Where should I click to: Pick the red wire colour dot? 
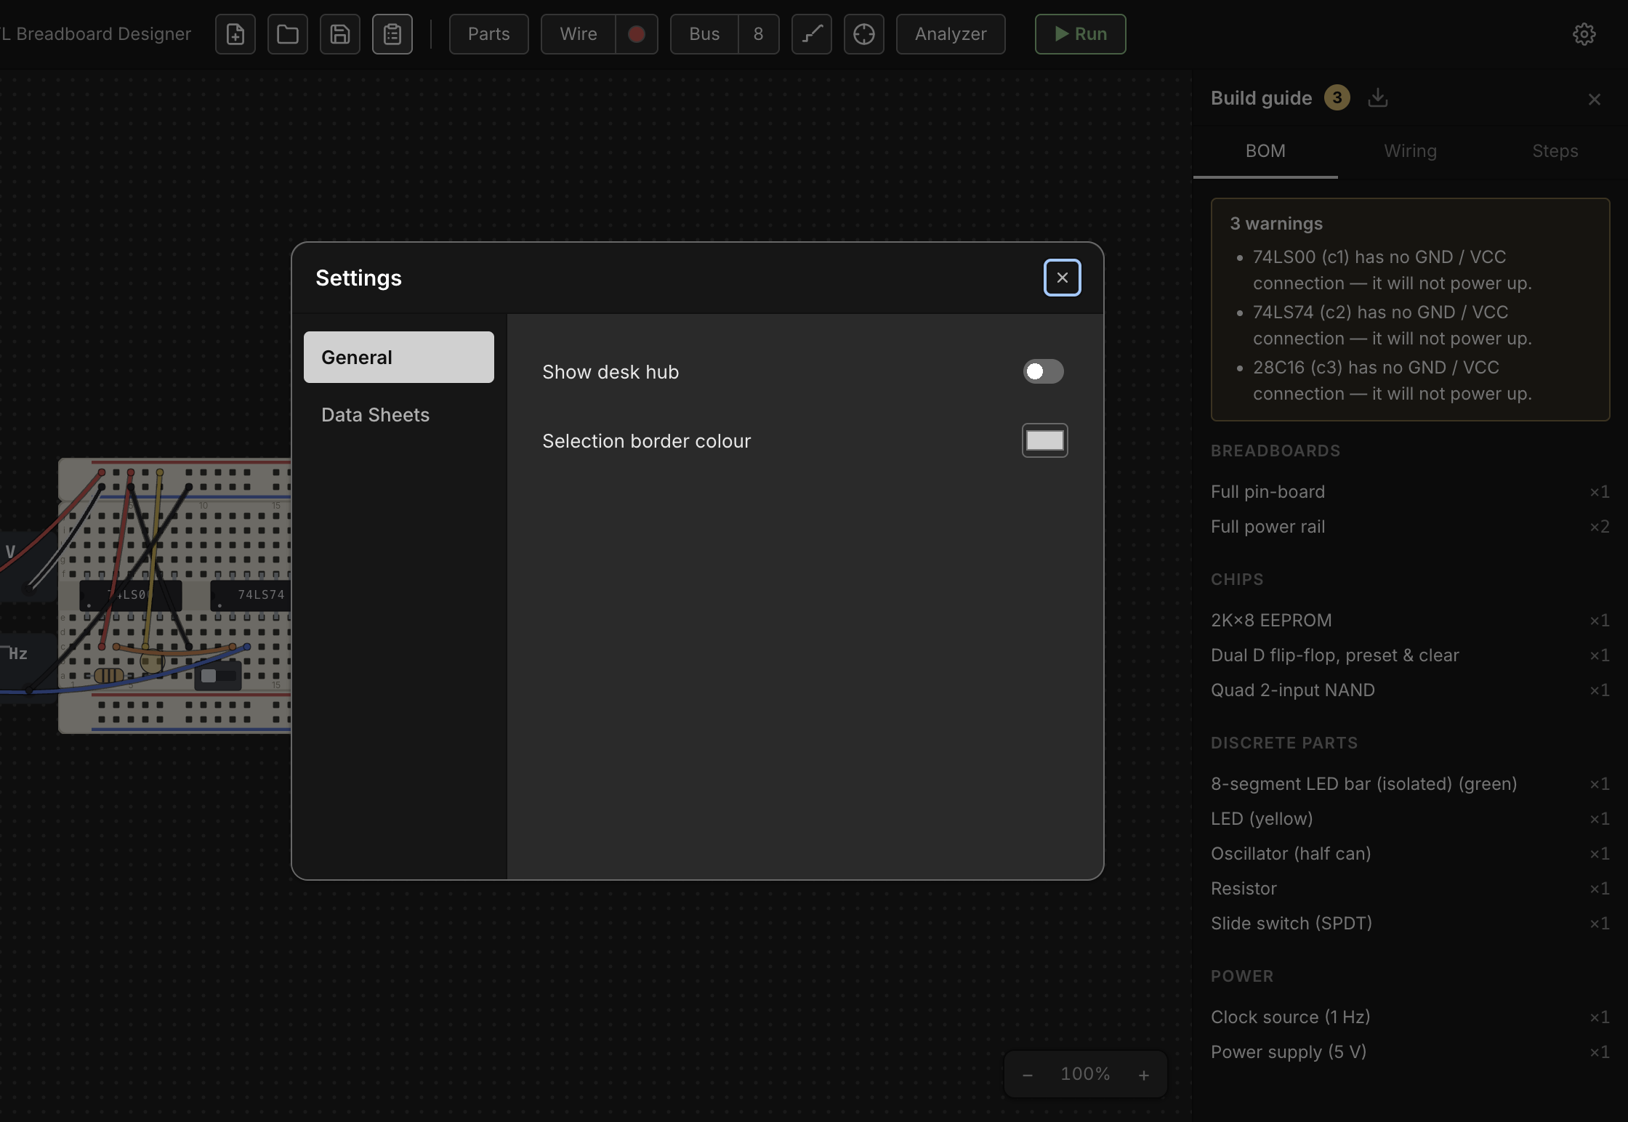[637, 34]
